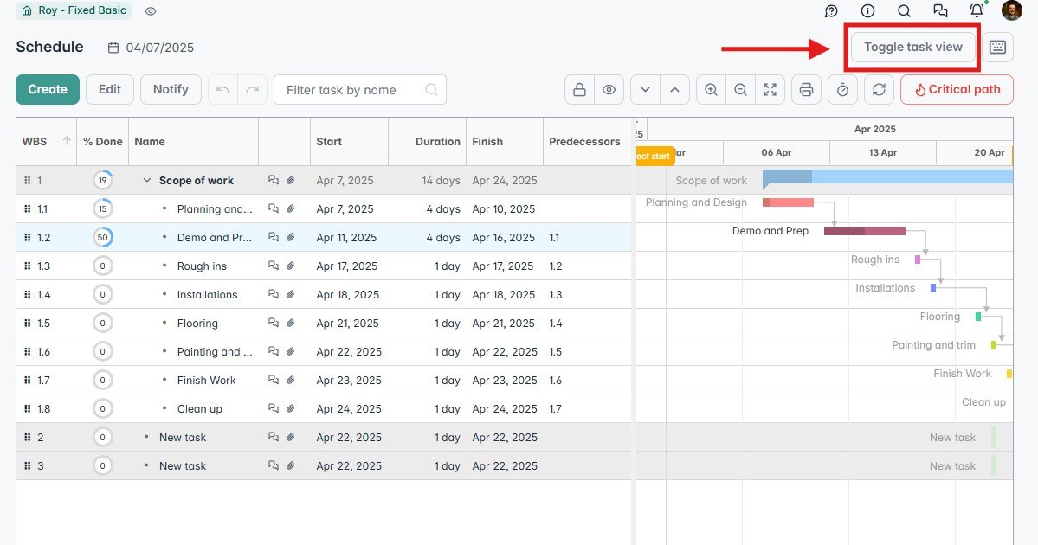This screenshot has height=545, width=1038.
Task: Collapse the Scope of work task group
Action: pos(146,180)
